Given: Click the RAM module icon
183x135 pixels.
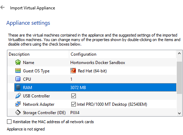Looking at the screenshot, I should (18, 87).
